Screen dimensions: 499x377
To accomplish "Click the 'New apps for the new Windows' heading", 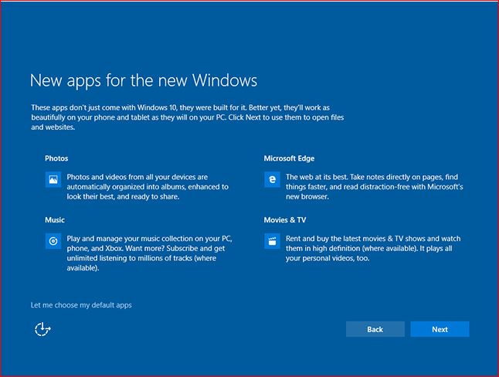I will pyautogui.click(x=144, y=81).
